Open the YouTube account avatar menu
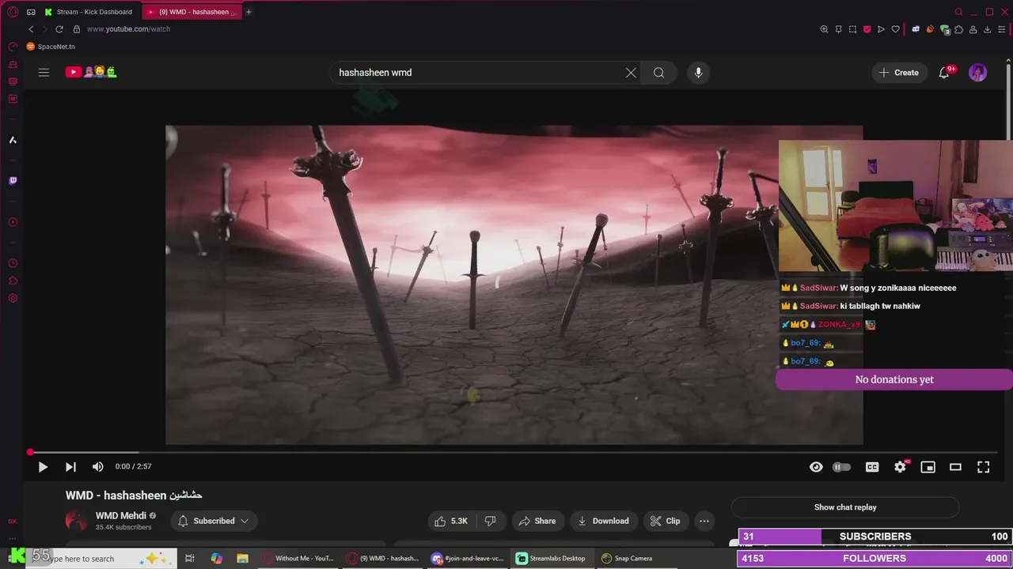 [x=978, y=73]
